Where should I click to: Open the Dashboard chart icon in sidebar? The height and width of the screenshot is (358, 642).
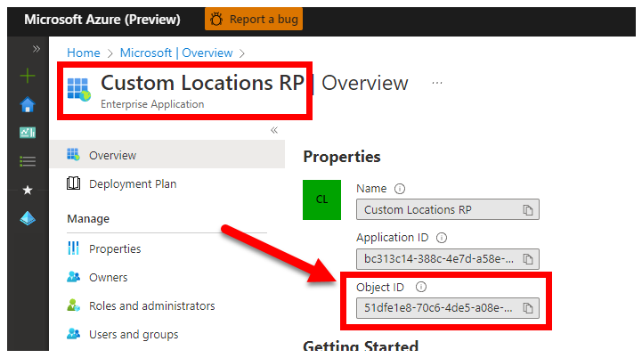click(x=28, y=133)
